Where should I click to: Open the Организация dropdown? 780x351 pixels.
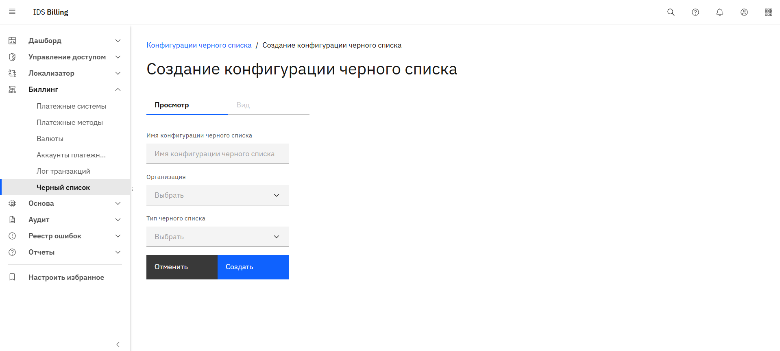coord(217,195)
